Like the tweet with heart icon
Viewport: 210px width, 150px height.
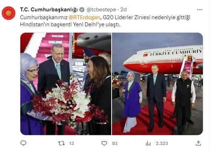click(x=104, y=143)
